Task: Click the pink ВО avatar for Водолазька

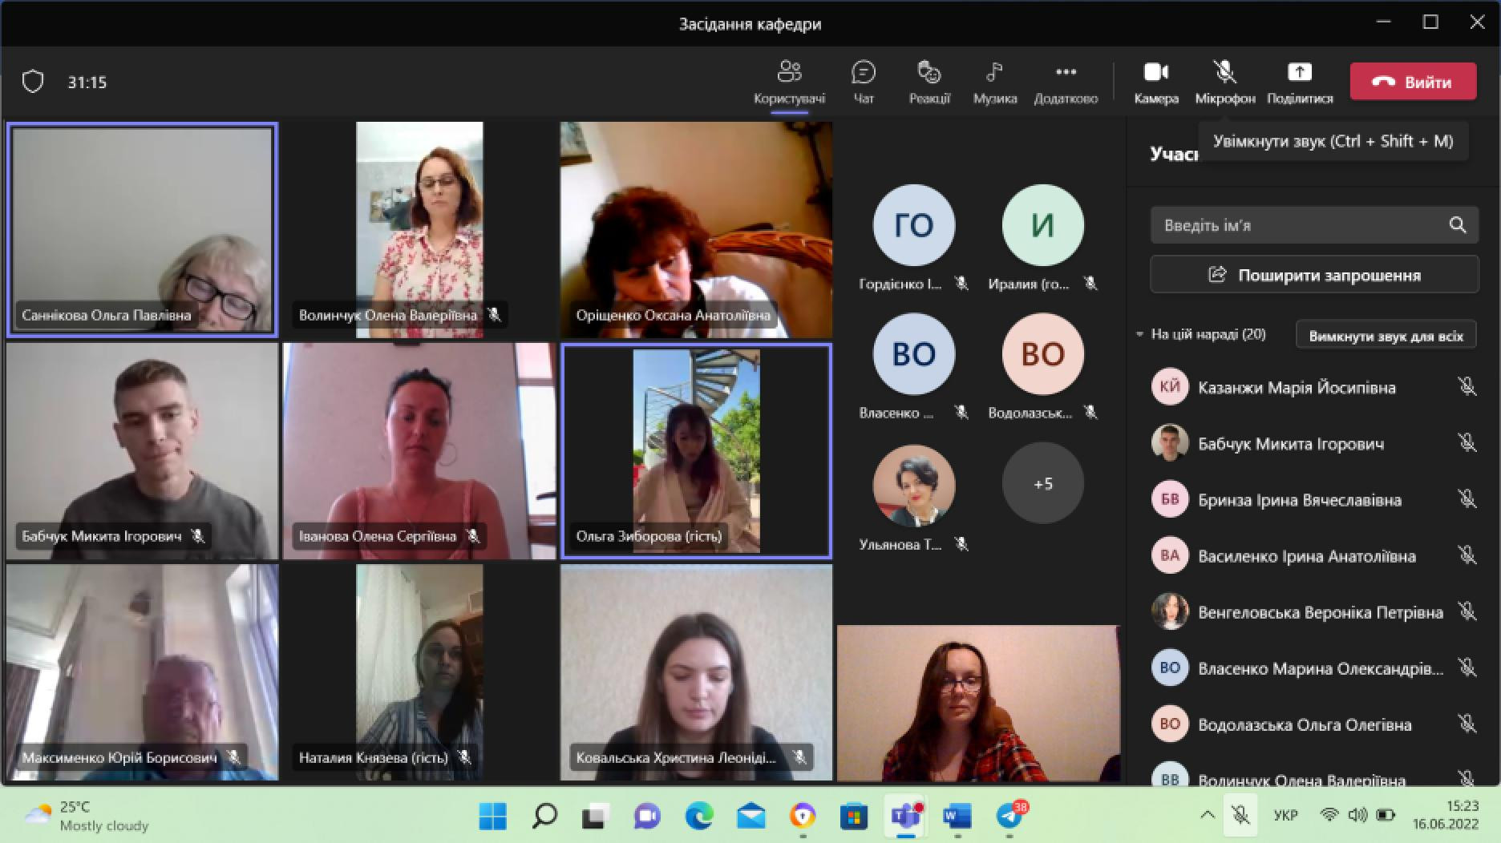Action: coord(1042,354)
